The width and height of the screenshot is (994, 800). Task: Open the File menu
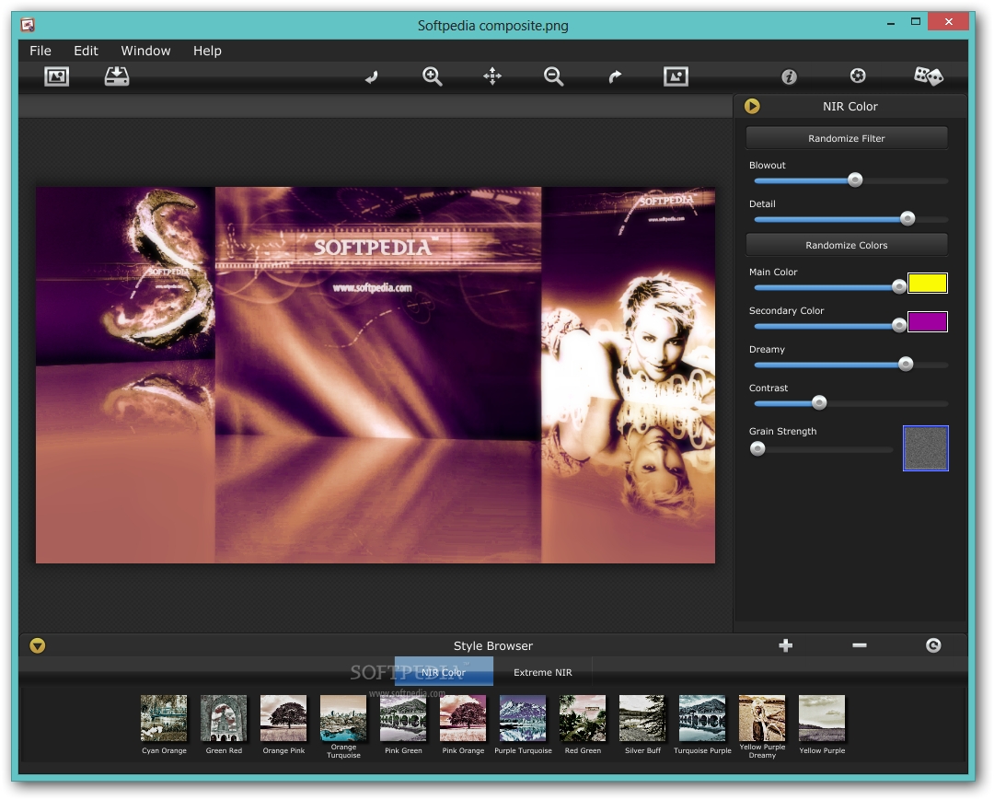(x=40, y=51)
